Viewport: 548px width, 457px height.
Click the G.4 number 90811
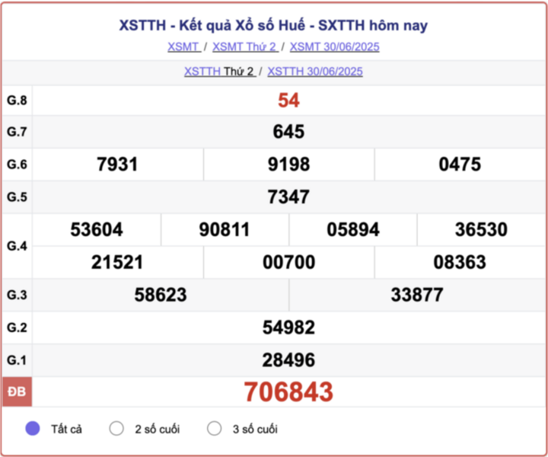225,230
